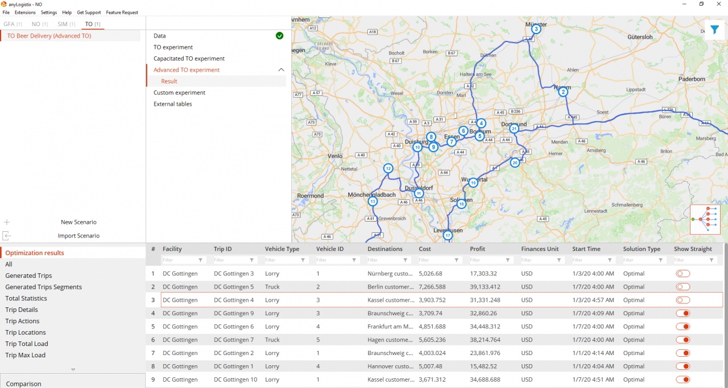Click the Import Scenario arrow icon

click(7, 236)
